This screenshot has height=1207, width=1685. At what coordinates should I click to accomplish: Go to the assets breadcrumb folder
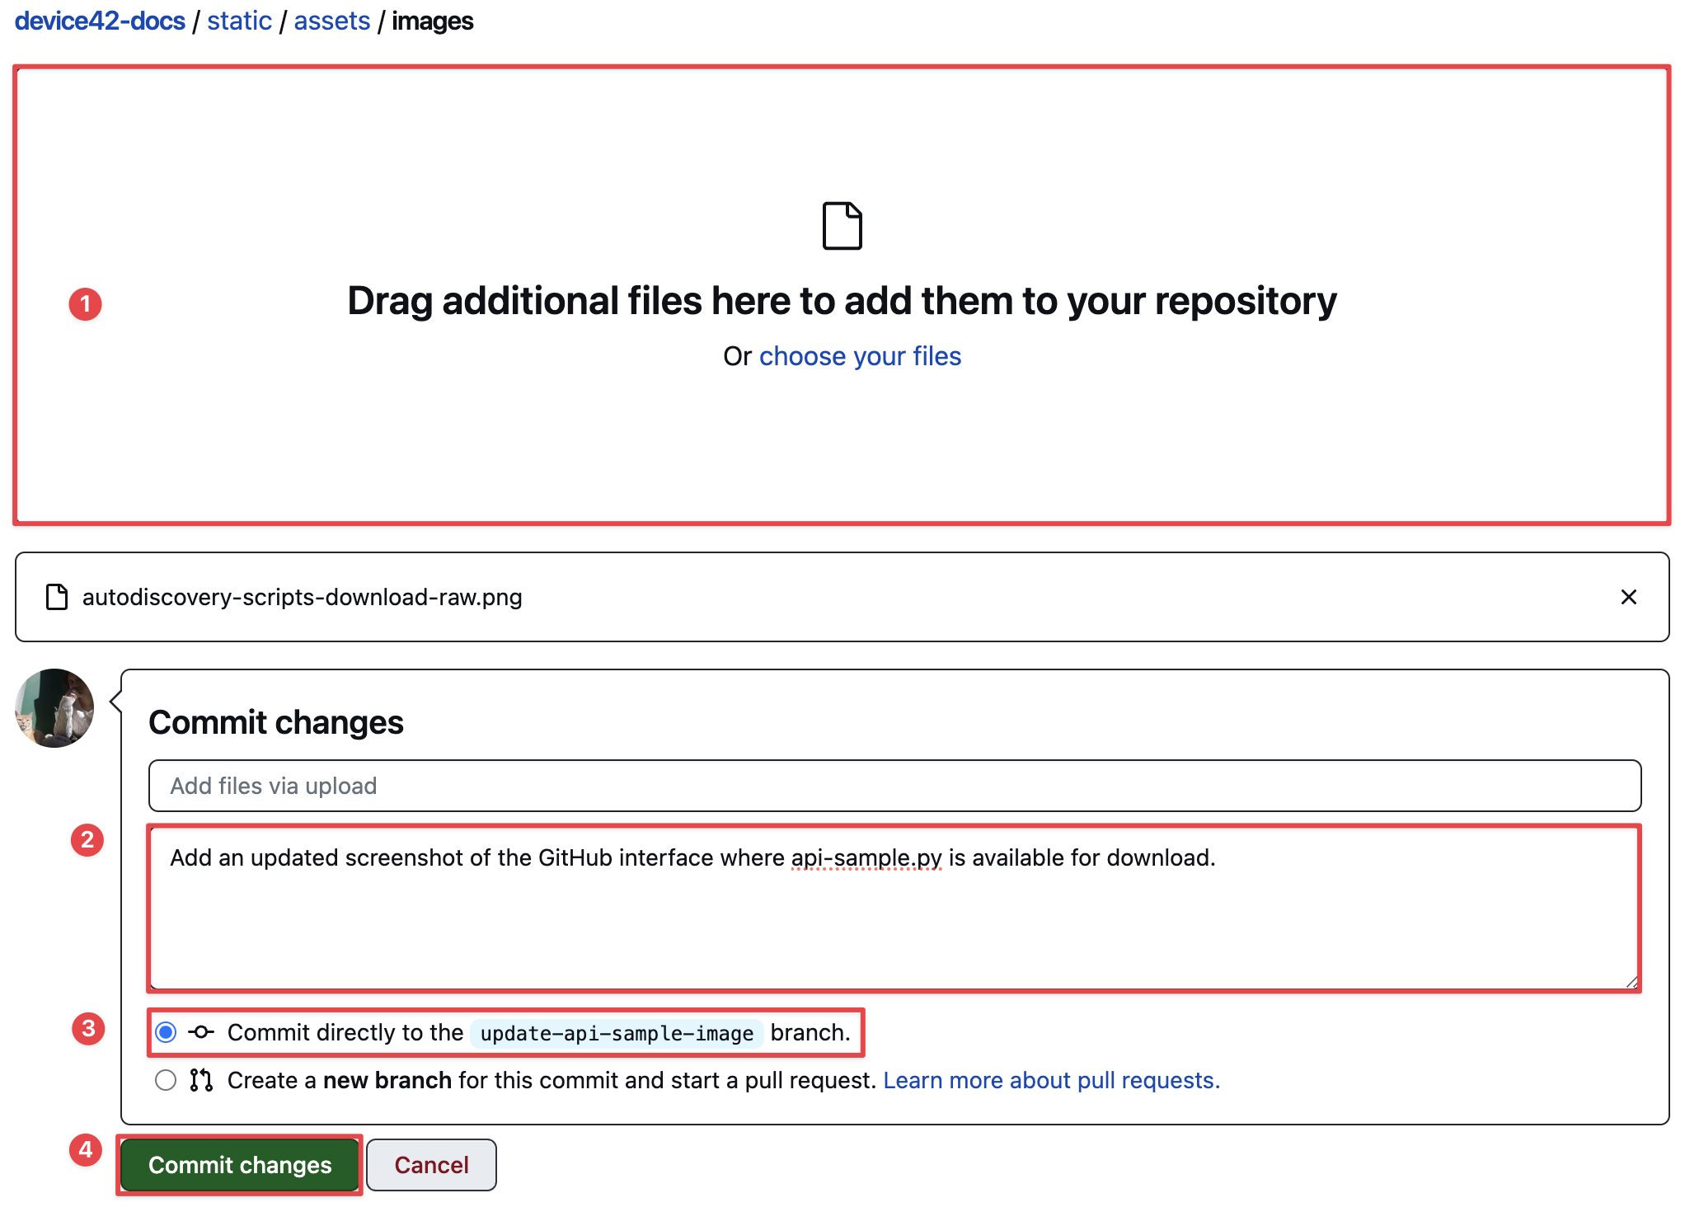pyautogui.click(x=331, y=21)
